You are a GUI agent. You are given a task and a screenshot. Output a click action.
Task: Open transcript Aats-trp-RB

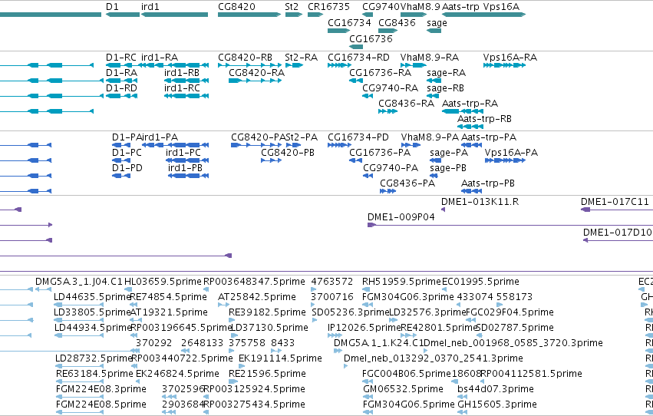[x=484, y=119]
